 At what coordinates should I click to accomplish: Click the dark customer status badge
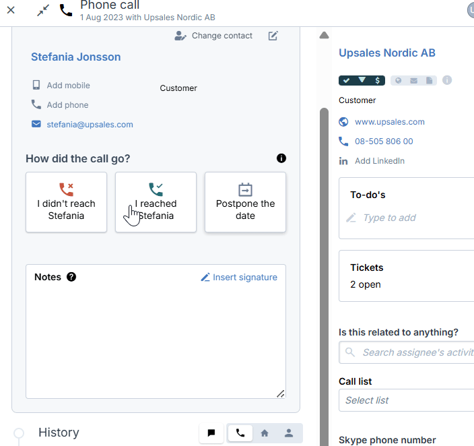click(x=362, y=80)
